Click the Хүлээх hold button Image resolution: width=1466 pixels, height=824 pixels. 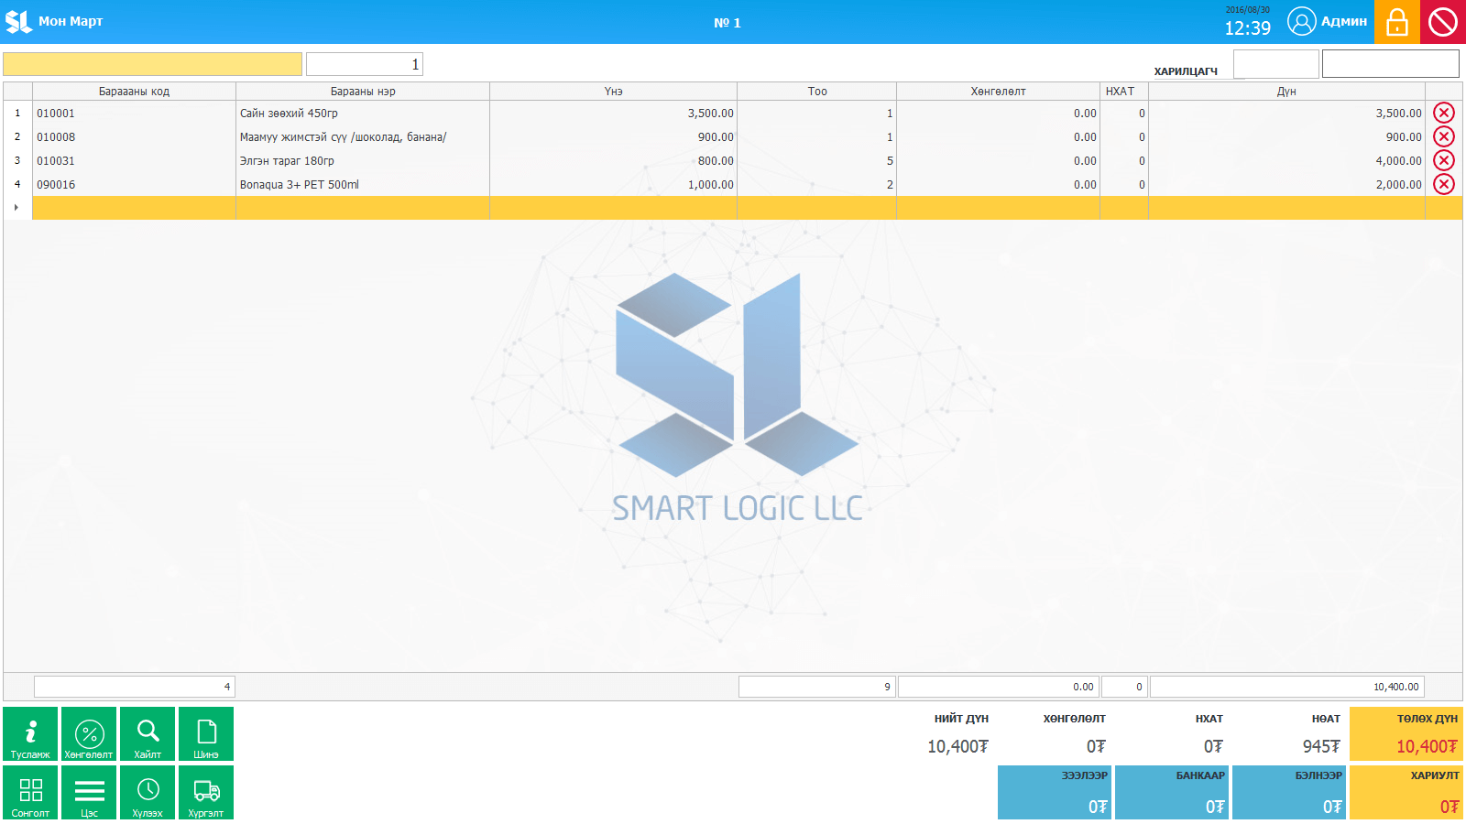(148, 792)
